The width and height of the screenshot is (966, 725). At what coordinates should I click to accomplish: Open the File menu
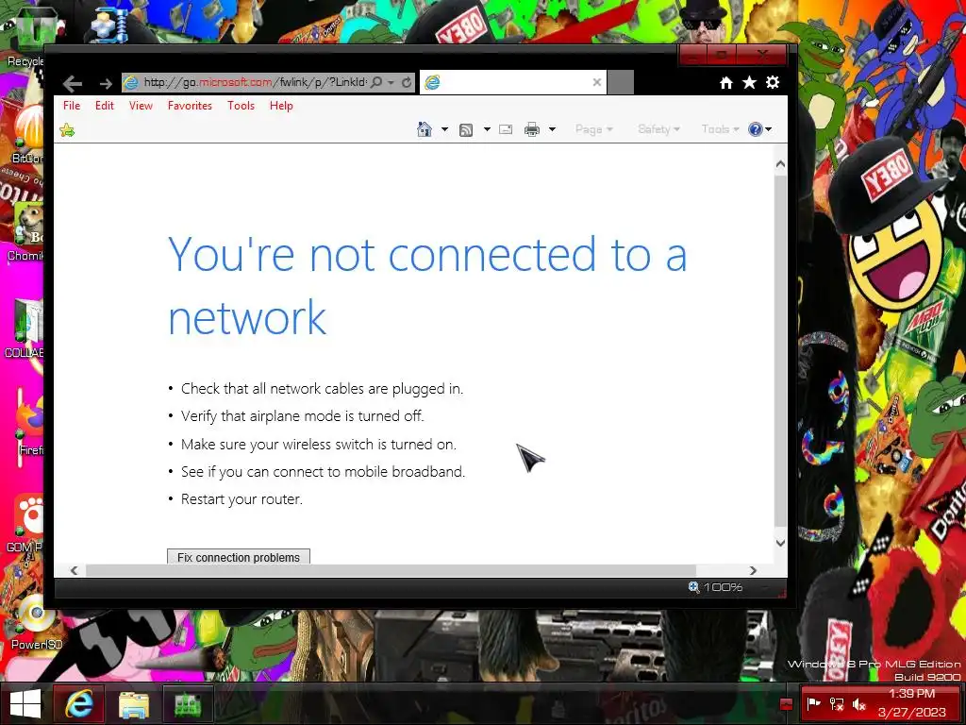(72, 106)
